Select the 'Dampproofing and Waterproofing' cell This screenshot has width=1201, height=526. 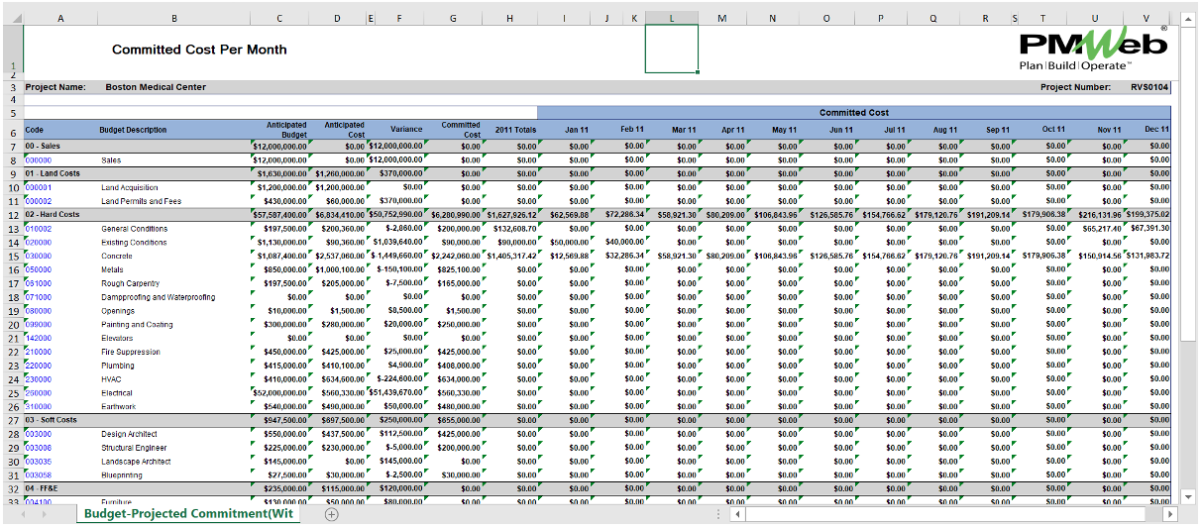(x=159, y=297)
